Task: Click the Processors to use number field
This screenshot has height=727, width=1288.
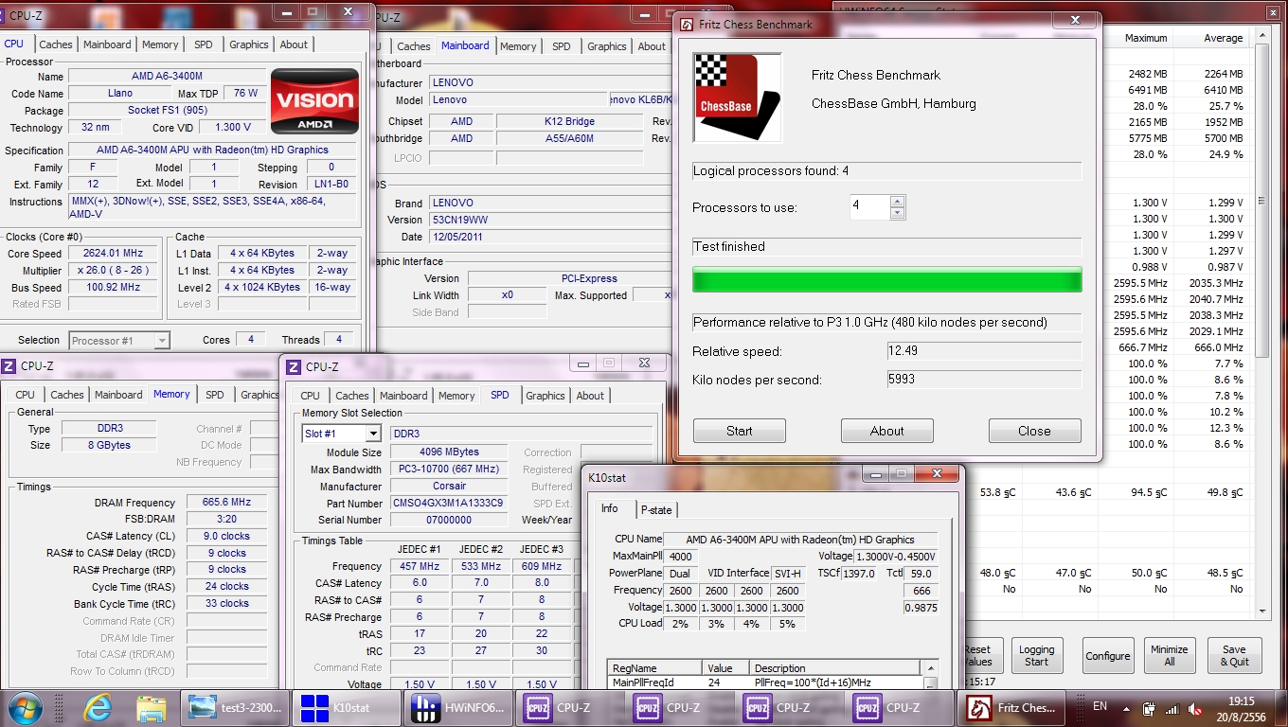Action: (x=870, y=207)
